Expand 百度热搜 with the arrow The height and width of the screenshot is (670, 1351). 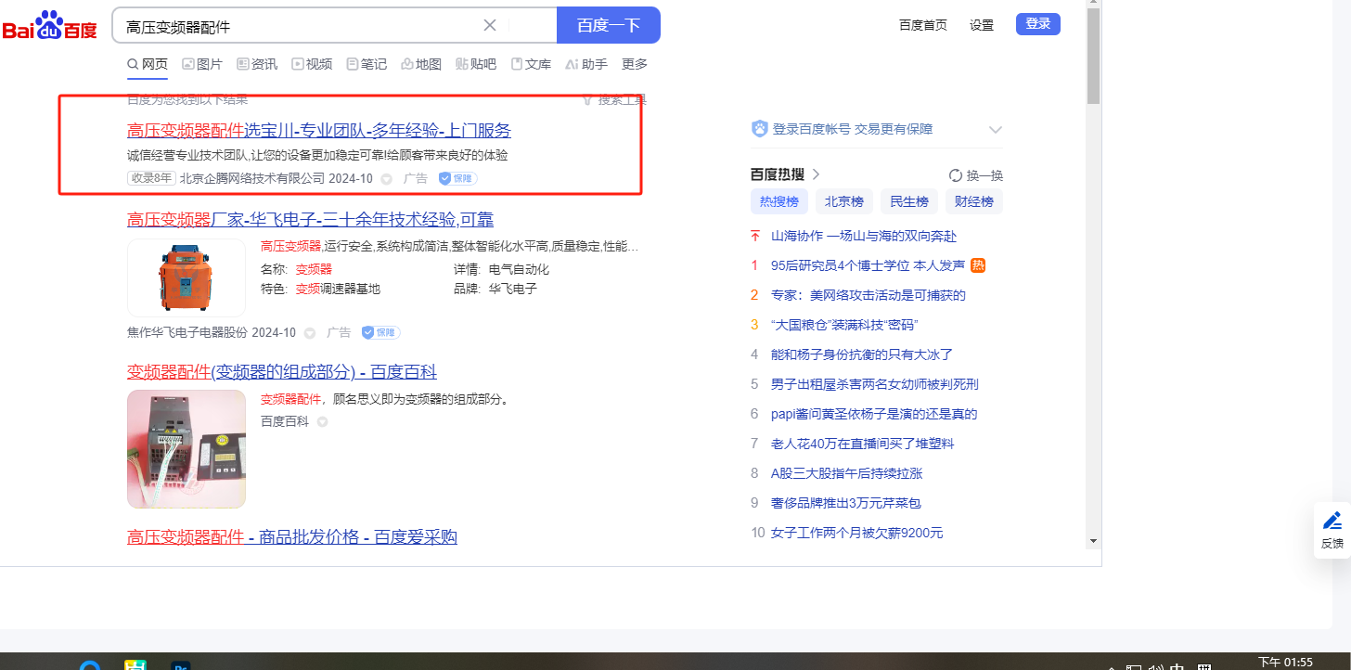(x=817, y=174)
